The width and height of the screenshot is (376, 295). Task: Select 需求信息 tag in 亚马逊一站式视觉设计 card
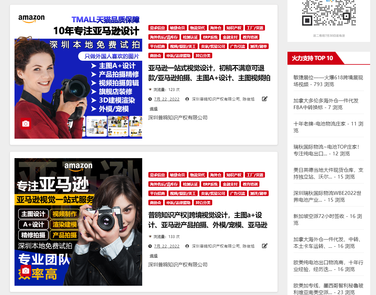[x=158, y=28]
